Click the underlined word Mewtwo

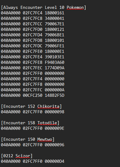point(45,140)
